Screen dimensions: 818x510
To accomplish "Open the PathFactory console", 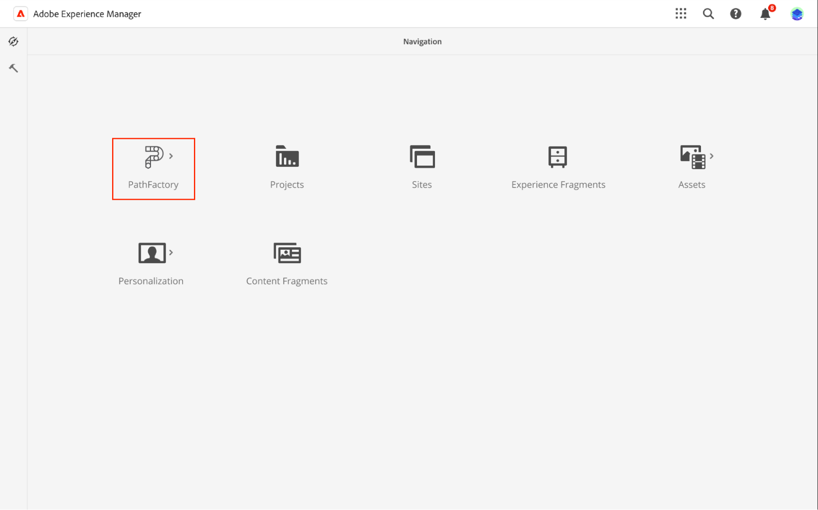I will 153,168.
